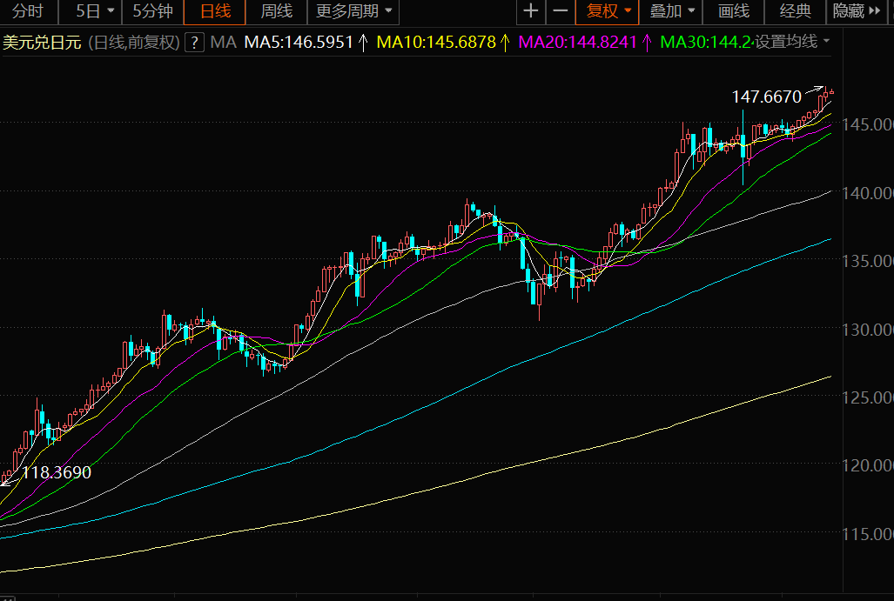Click the 120.00 price axis label

click(x=868, y=465)
